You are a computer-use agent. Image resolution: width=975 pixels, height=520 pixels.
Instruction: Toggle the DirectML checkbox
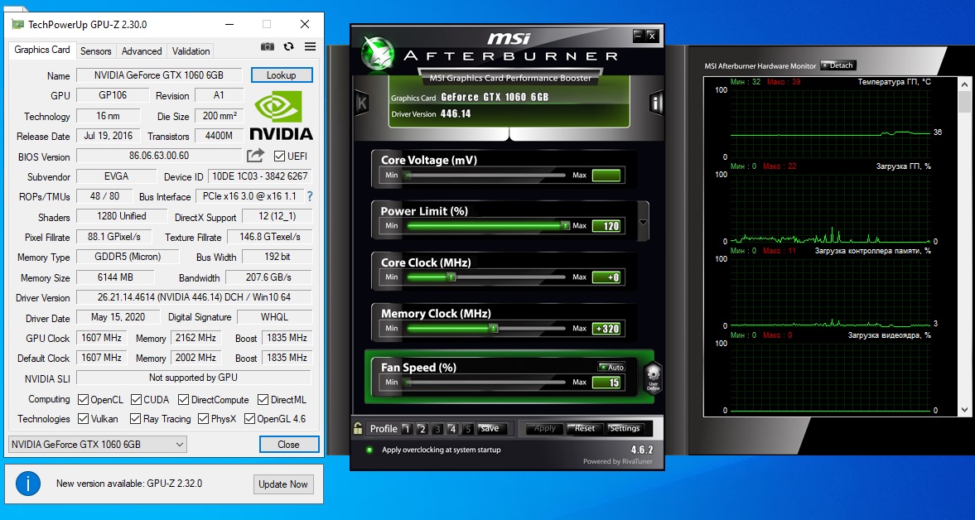pyautogui.click(x=263, y=399)
